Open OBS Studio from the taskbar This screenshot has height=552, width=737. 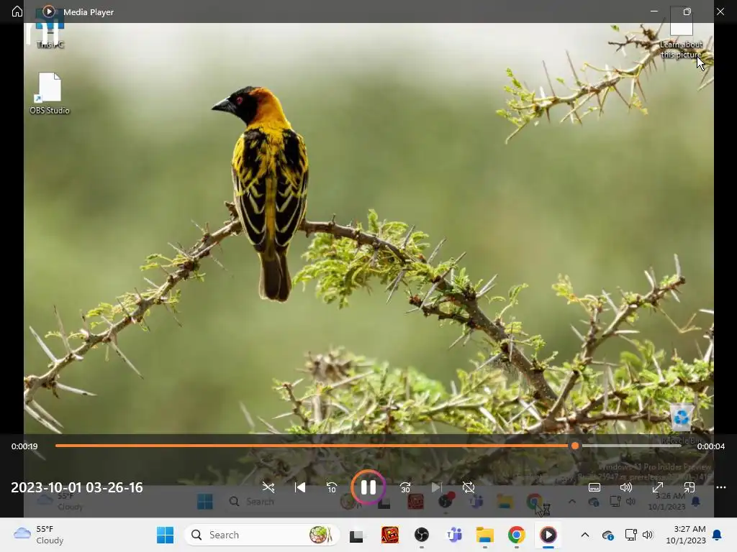point(422,535)
